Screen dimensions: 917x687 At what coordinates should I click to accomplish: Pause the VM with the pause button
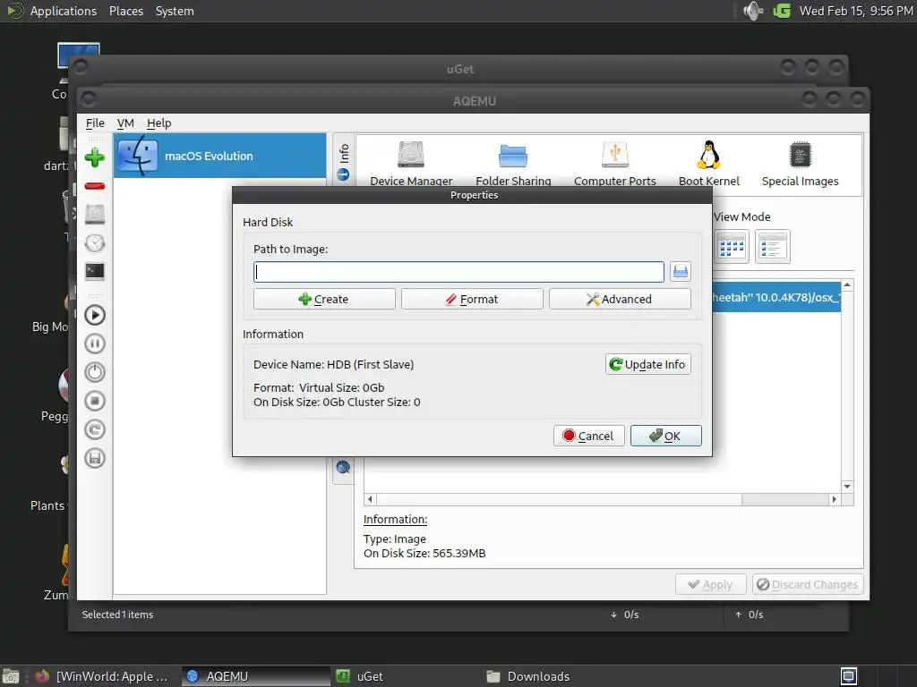point(95,343)
